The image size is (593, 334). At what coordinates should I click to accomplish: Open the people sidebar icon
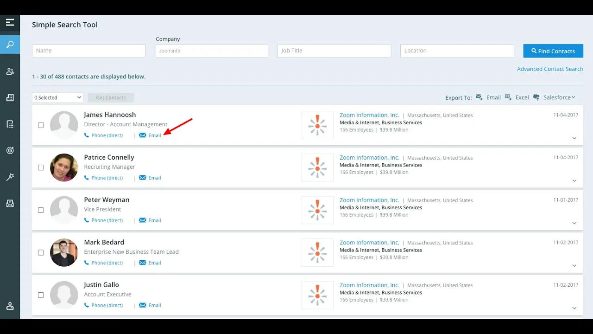[10, 71]
